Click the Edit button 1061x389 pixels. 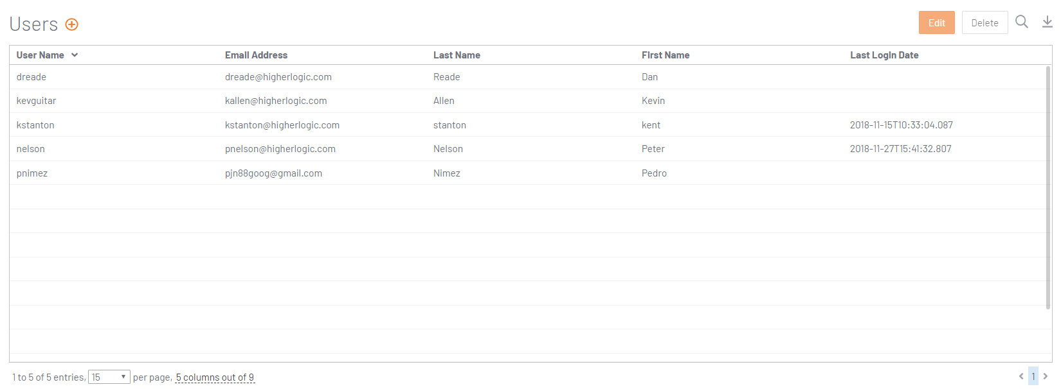937,22
